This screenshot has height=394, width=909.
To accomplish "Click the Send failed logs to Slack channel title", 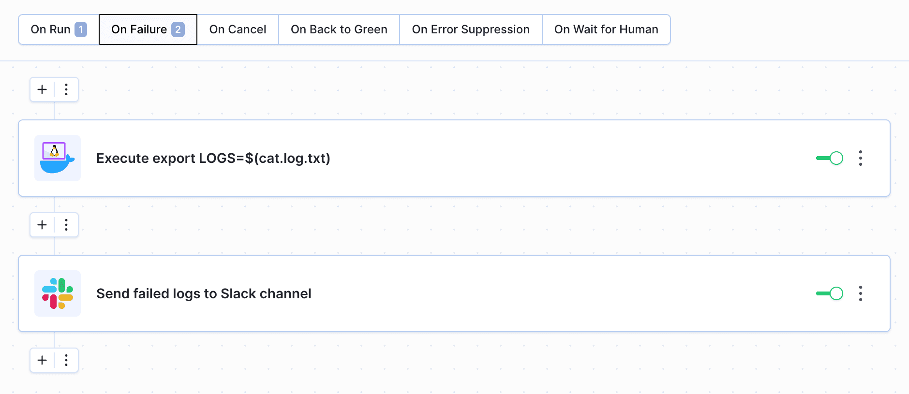I will coord(204,293).
